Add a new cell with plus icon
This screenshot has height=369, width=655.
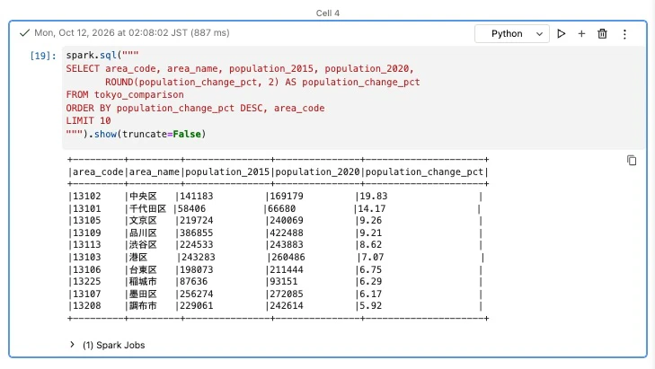(581, 34)
